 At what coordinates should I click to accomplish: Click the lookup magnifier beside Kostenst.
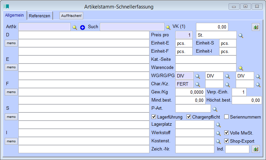click(x=218, y=141)
